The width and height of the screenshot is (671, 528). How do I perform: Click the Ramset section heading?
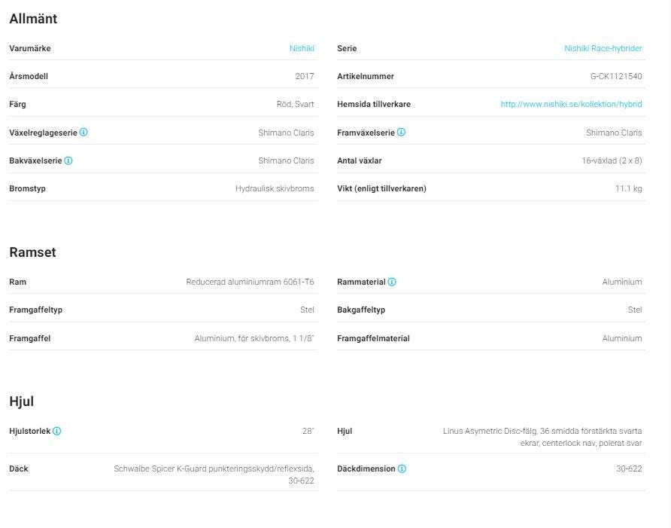click(x=32, y=252)
